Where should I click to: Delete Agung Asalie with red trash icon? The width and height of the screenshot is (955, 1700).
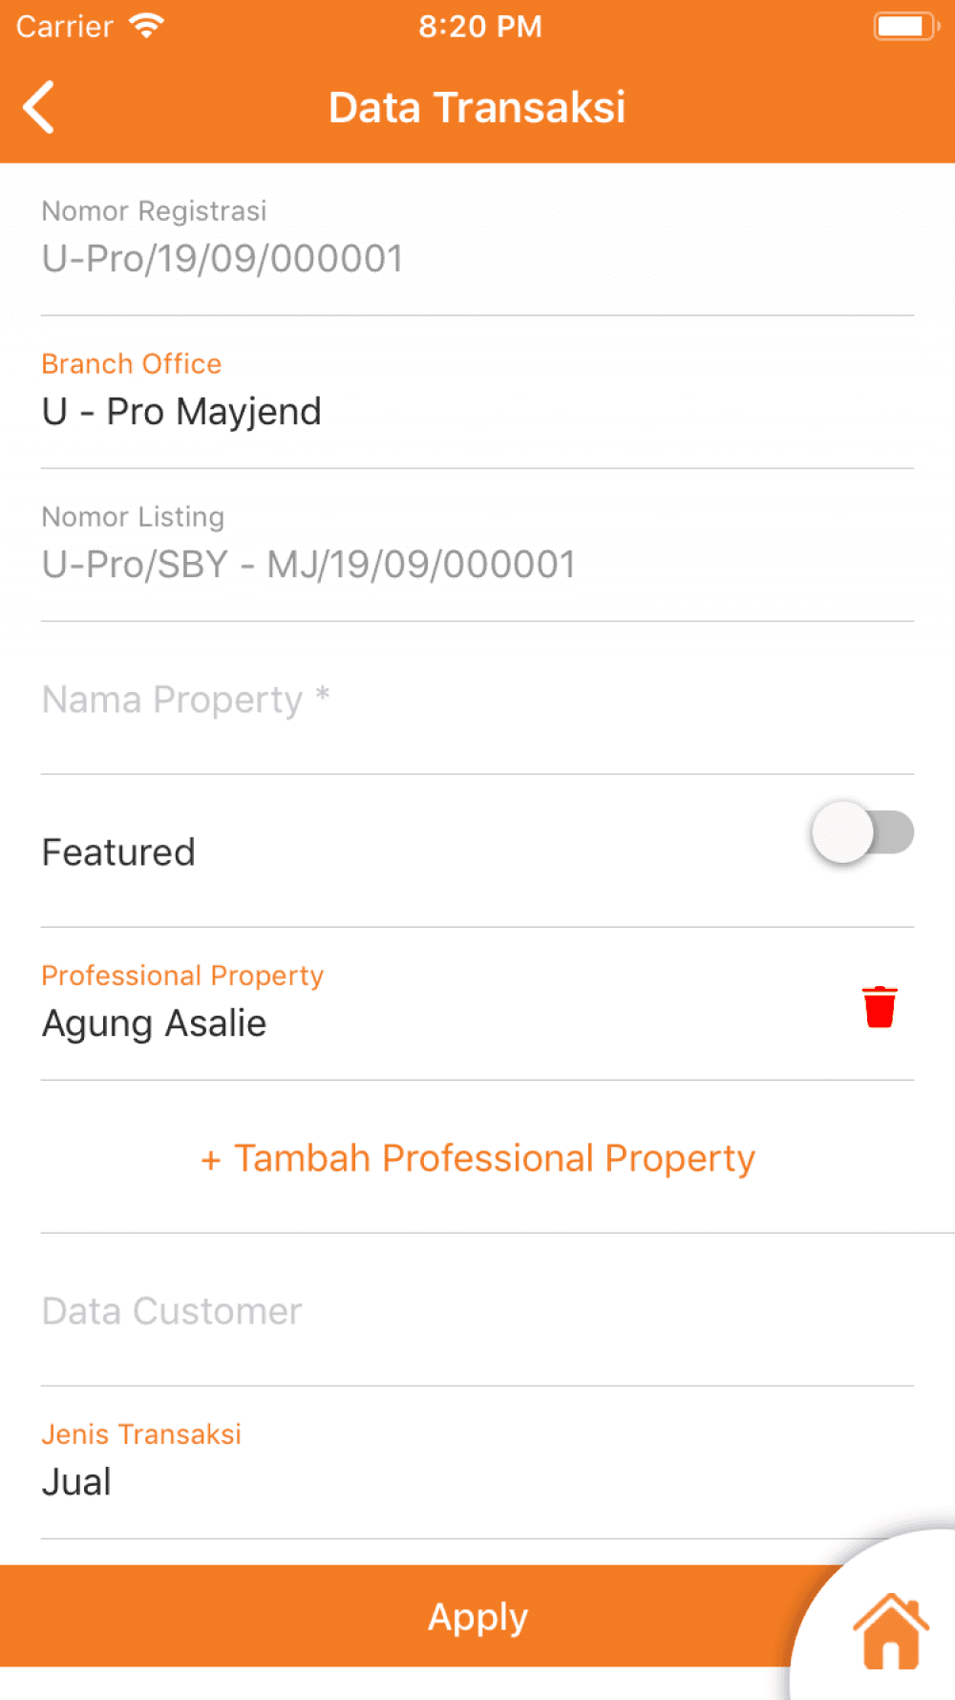coord(880,1006)
